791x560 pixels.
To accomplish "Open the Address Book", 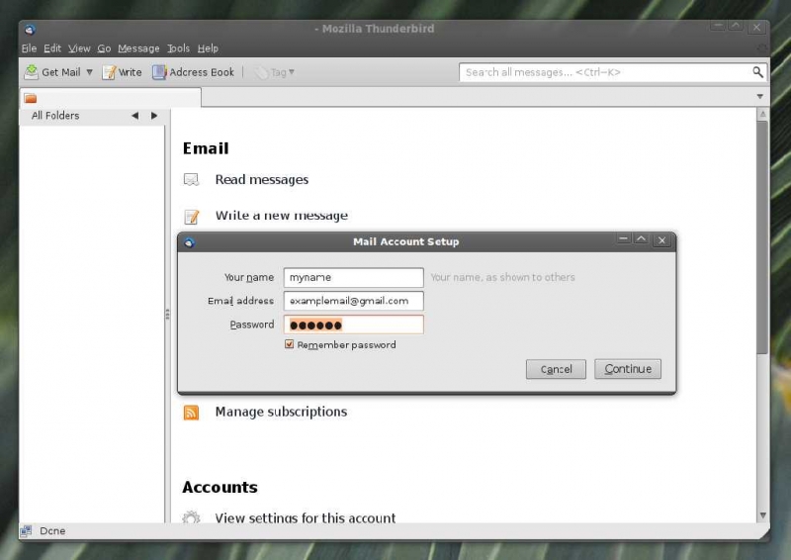I will point(194,72).
